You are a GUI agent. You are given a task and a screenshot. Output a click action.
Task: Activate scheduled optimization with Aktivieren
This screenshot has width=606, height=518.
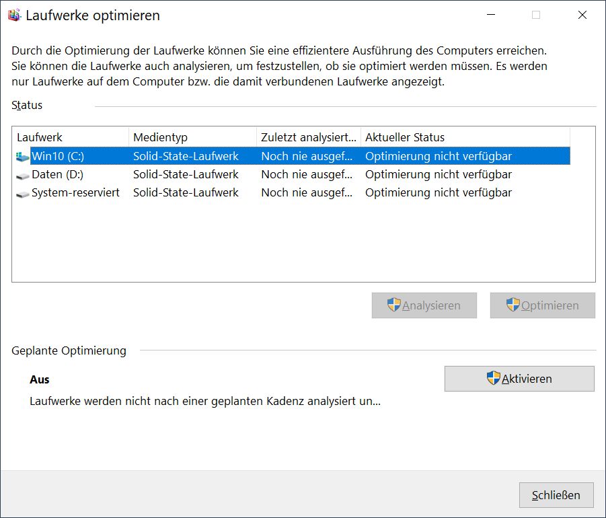(x=519, y=379)
